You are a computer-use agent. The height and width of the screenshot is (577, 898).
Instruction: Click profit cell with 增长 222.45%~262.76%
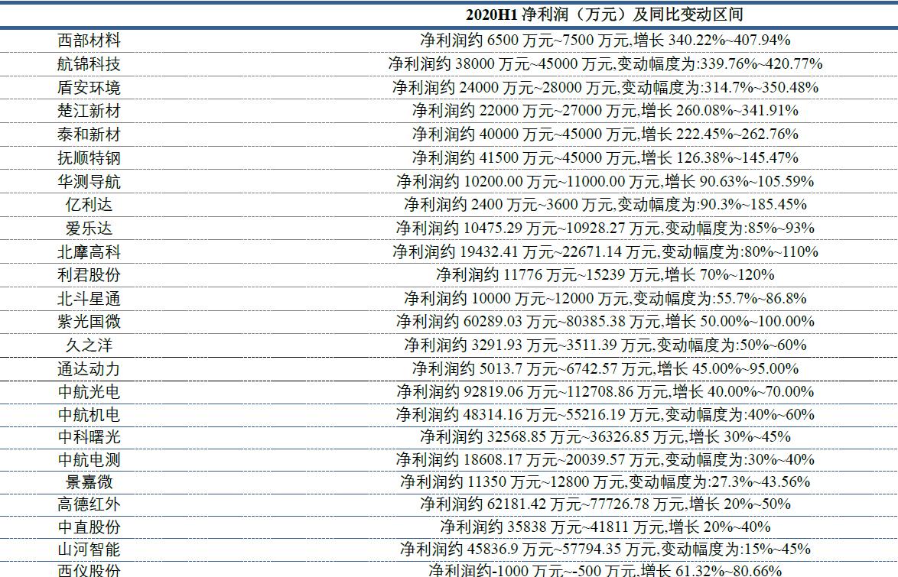605,134
